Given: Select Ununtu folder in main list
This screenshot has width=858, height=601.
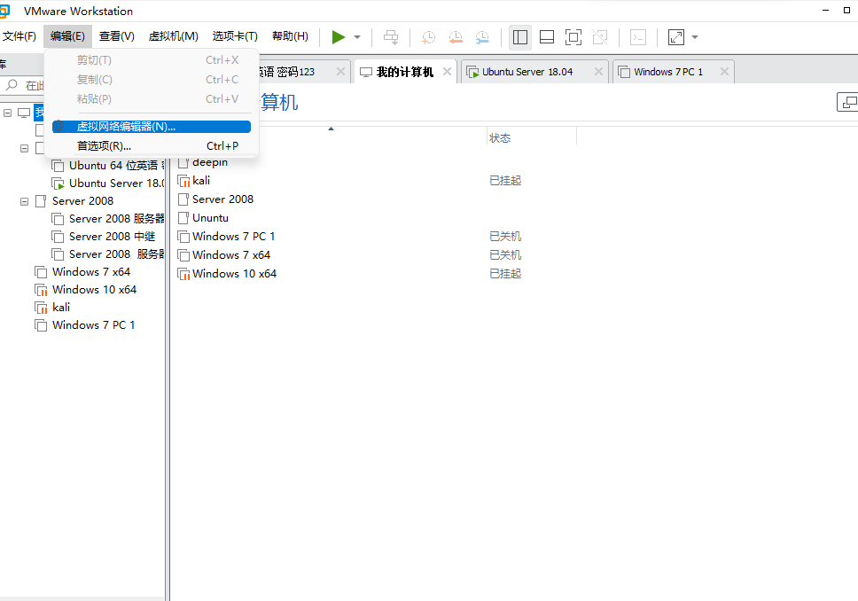Looking at the screenshot, I should (204, 218).
